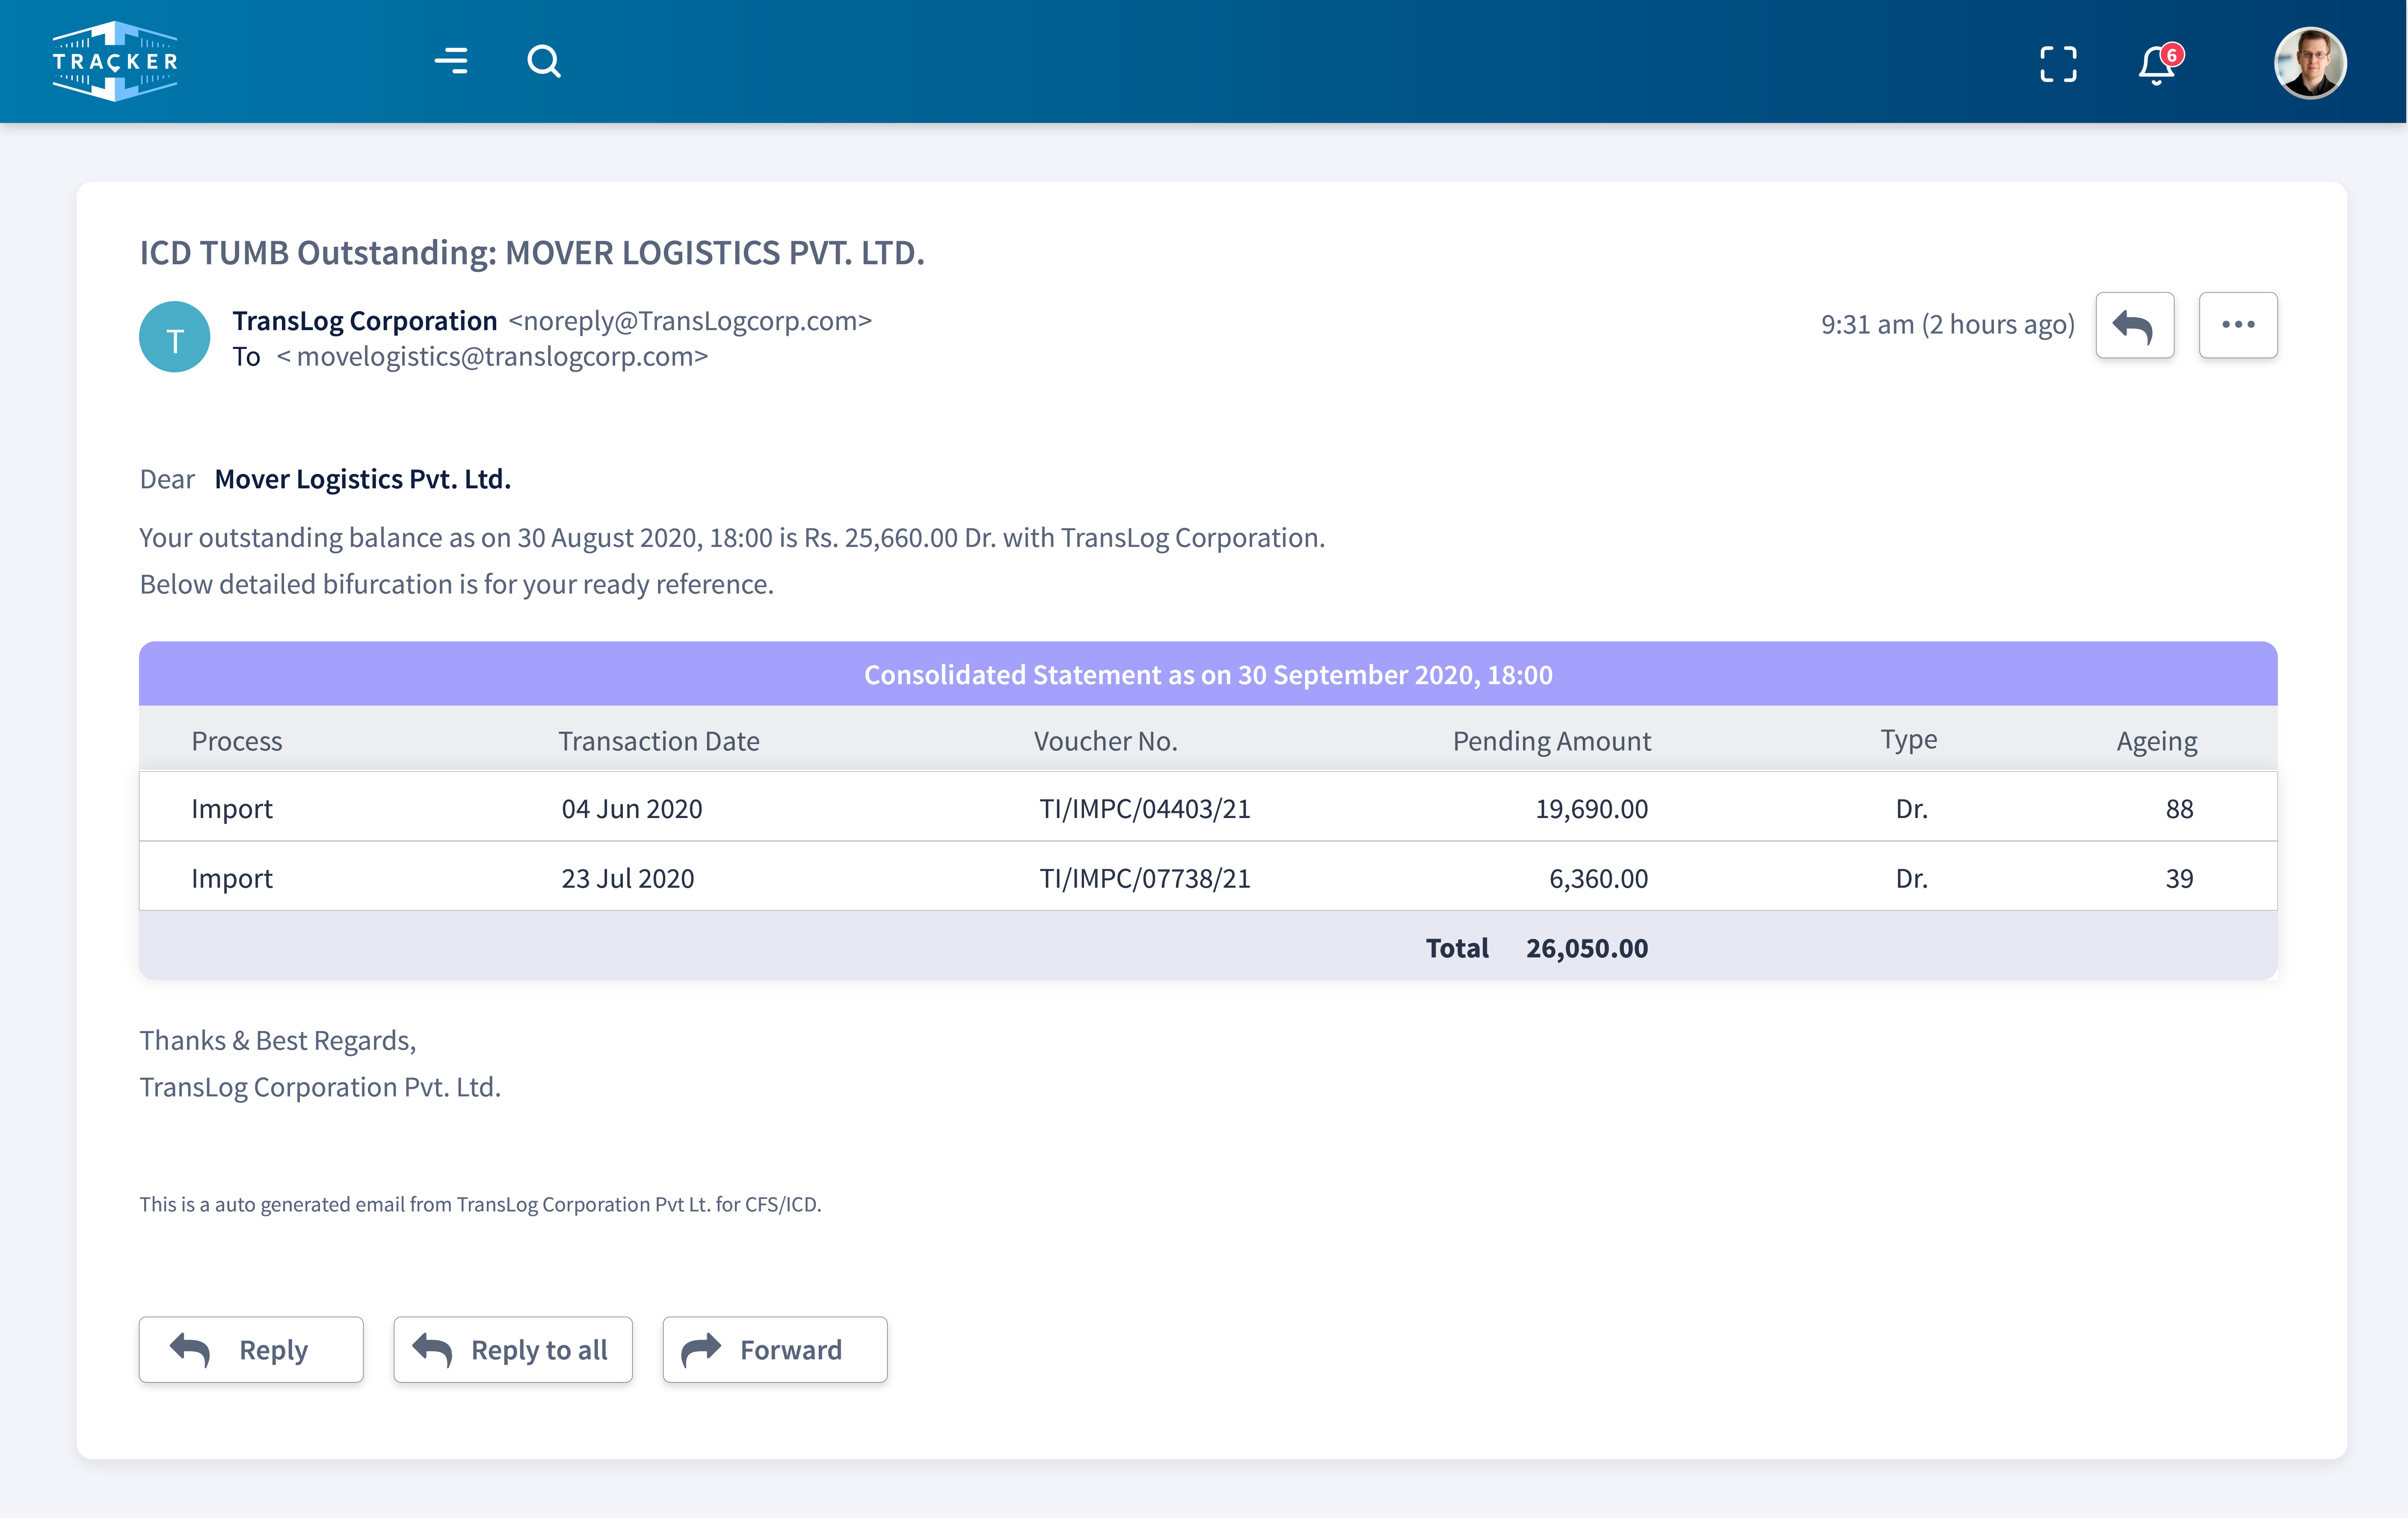This screenshot has width=2408, height=1518.
Task: Toggle fullscreen mode icon
Action: pyautogui.click(x=2058, y=64)
